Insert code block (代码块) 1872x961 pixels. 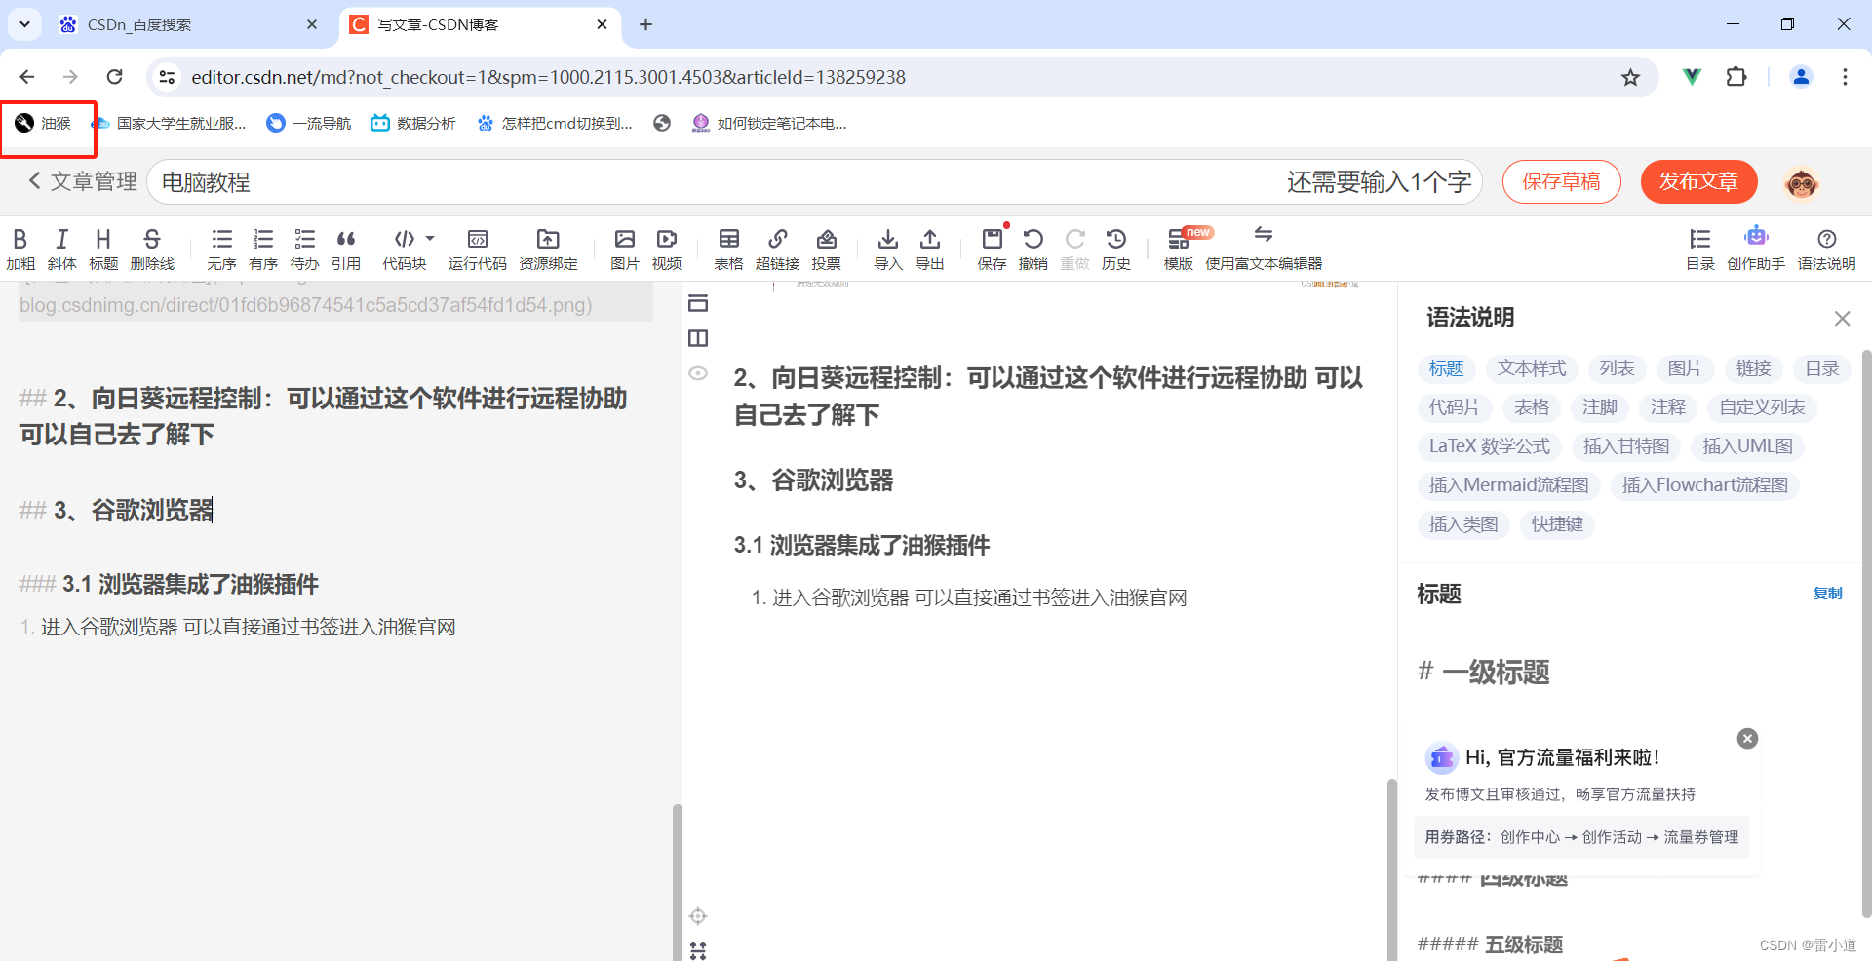coord(405,250)
